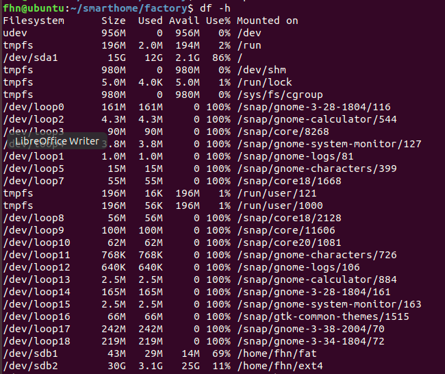
Task: Click the '/dev/sda1' filesystem entry
Action: [x=31, y=58]
